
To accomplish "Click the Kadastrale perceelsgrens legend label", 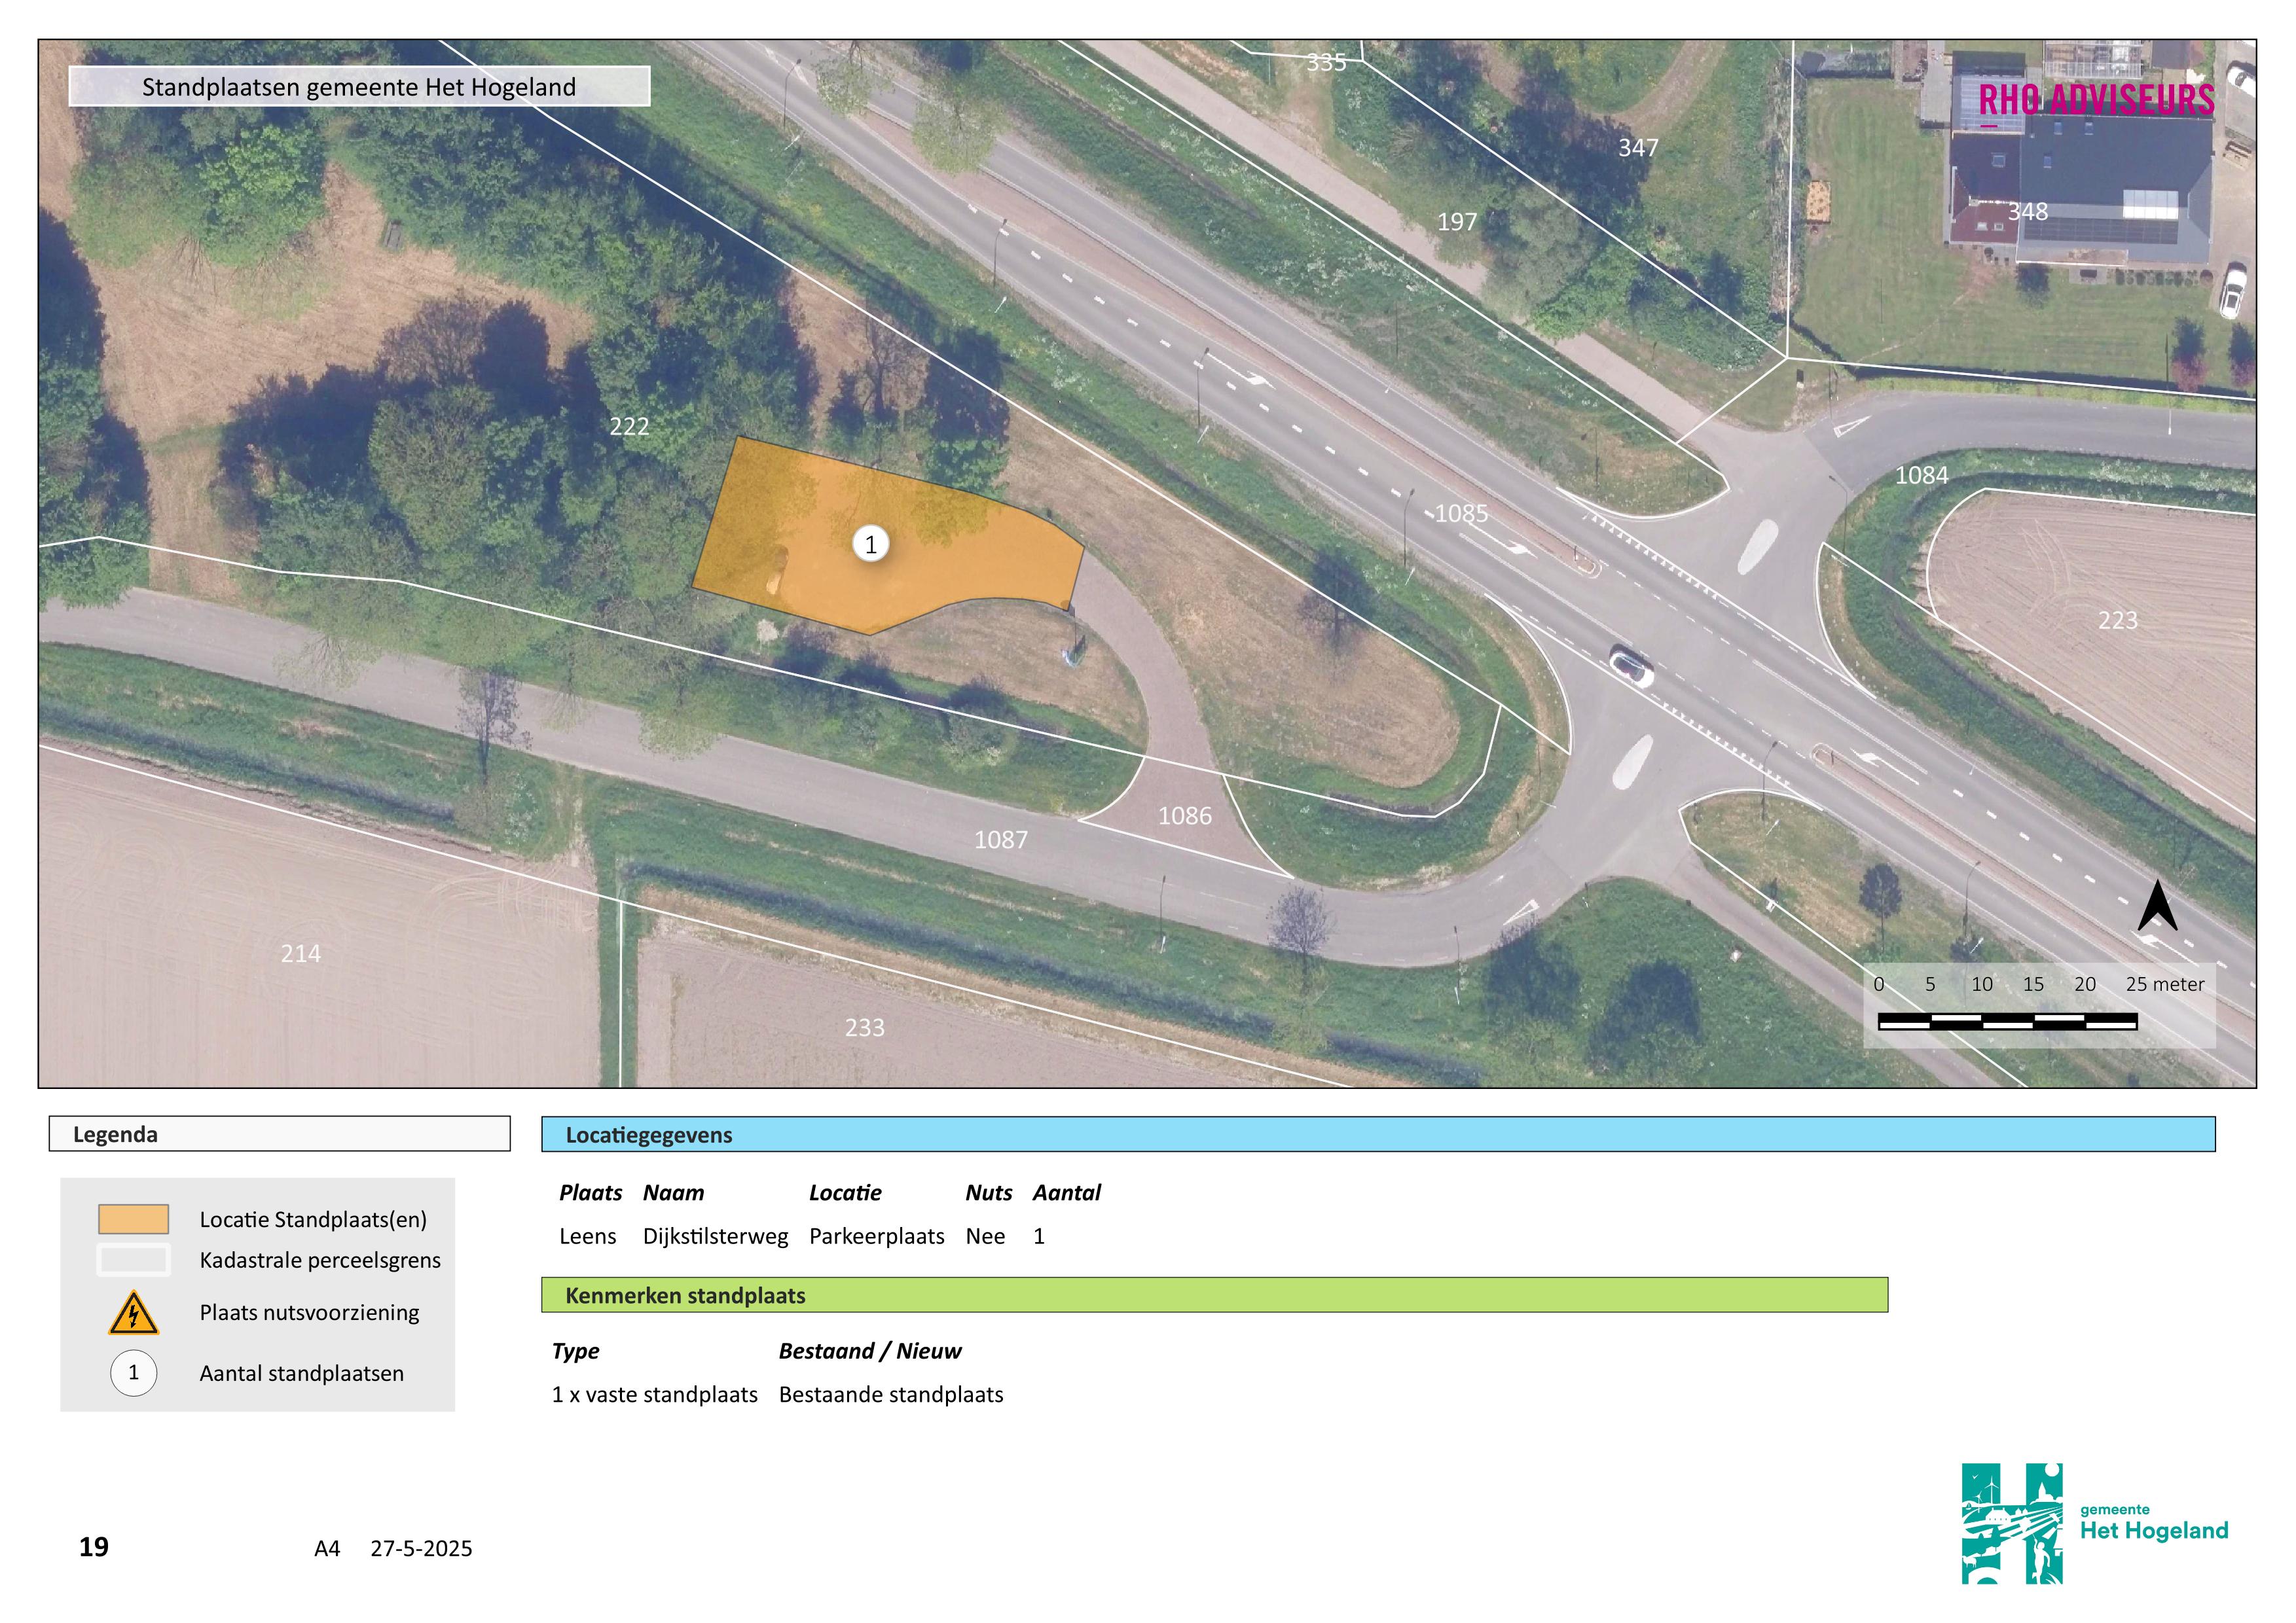I will [320, 1261].
